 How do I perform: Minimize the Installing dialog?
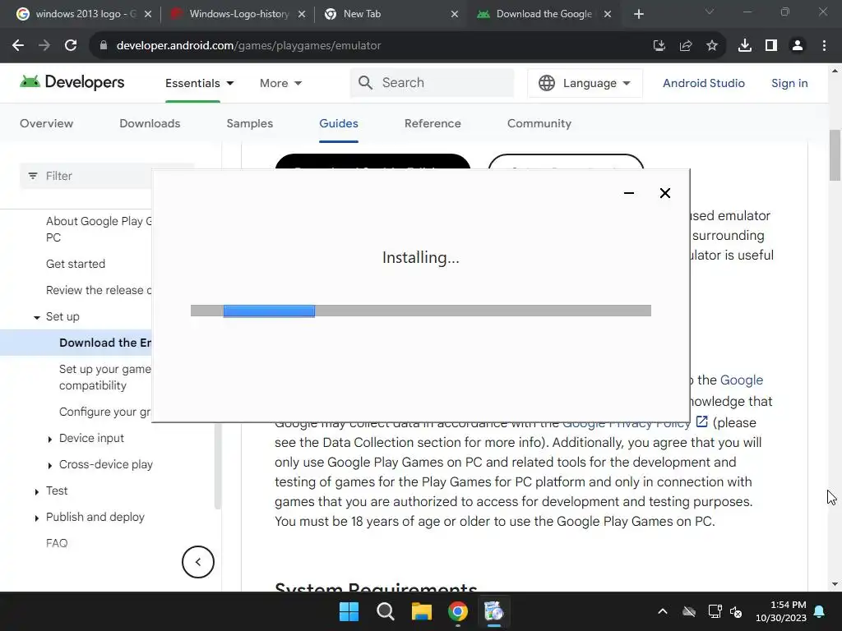click(629, 193)
